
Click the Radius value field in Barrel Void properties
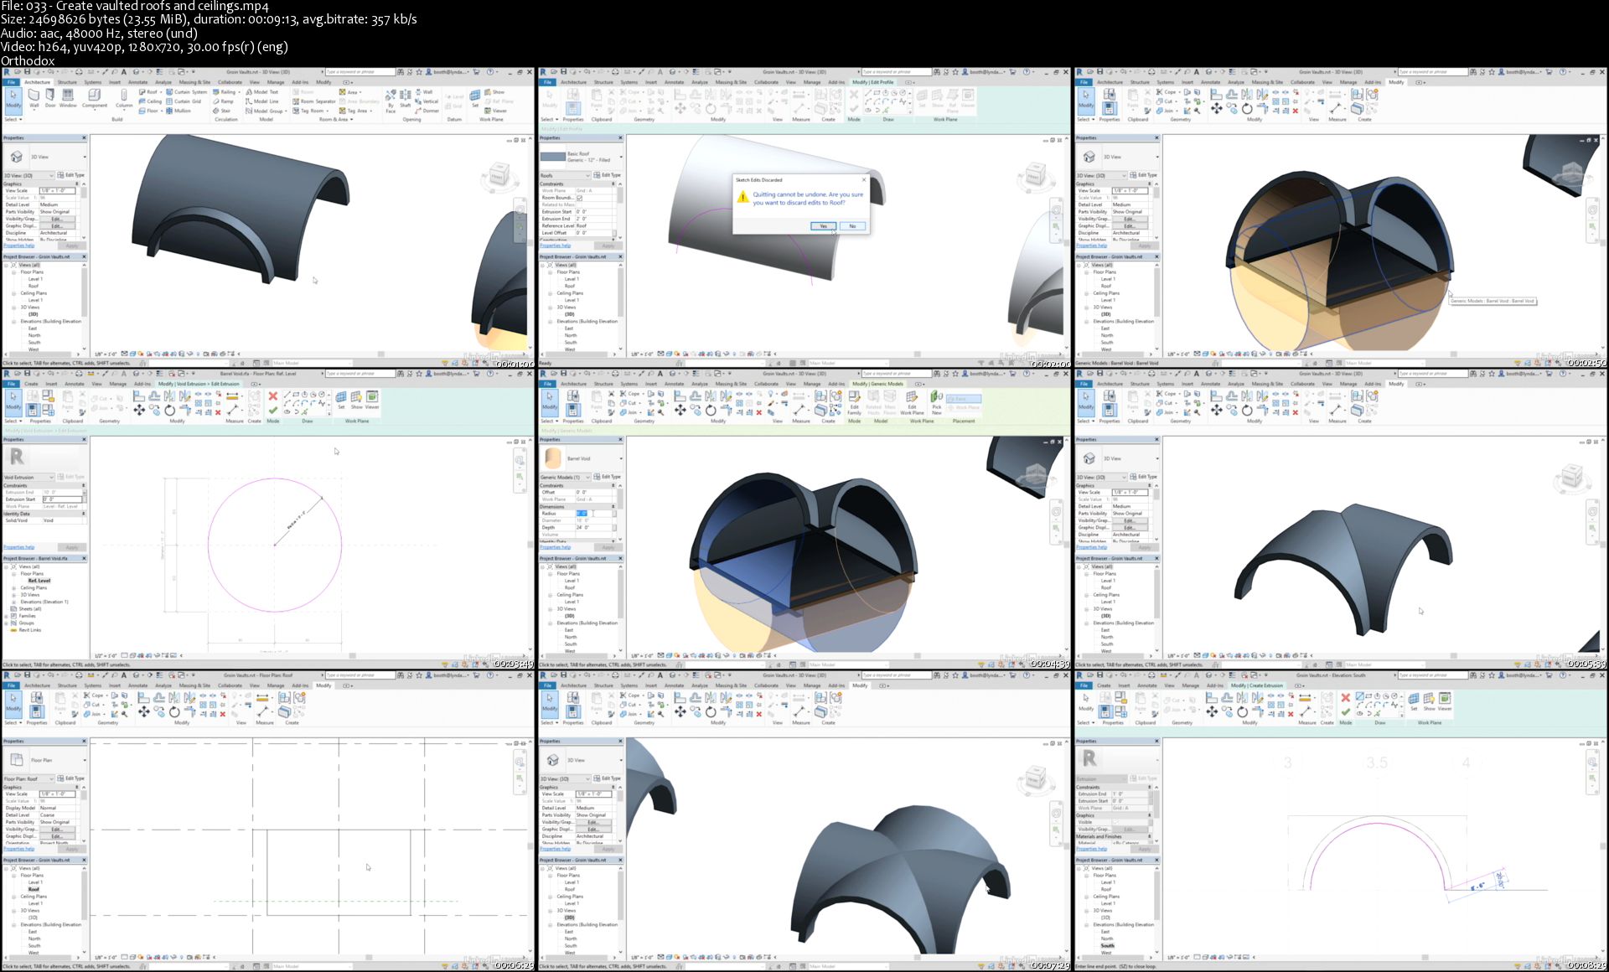click(x=593, y=514)
